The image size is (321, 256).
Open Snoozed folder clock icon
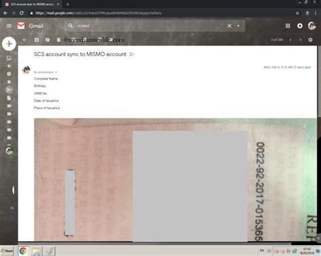[x=9, y=74]
